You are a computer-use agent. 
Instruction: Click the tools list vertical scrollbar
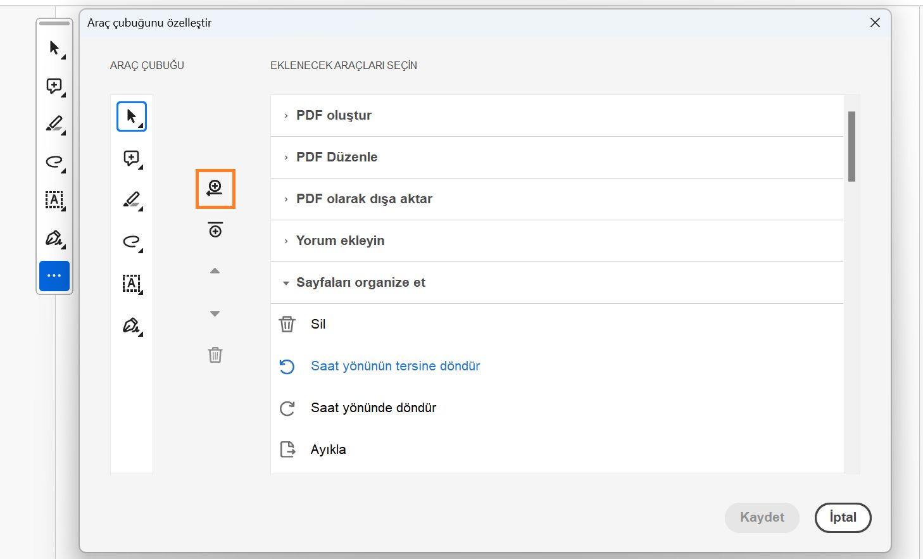point(851,147)
